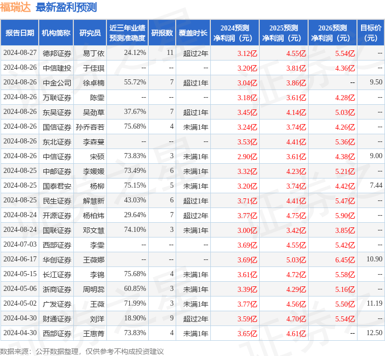Select the 机构简称 column header

(x=56, y=33)
